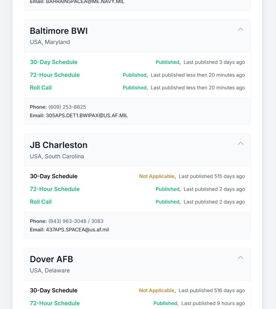This screenshot has width=276, height=309.
Task: Click the 437APS.SPACEA@us.af.mil email address
Action: pyautogui.click(x=78, y=230)
